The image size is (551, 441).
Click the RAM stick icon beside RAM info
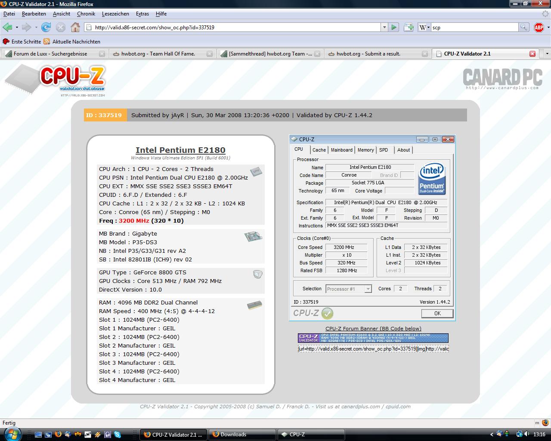[x=254, y=305]
